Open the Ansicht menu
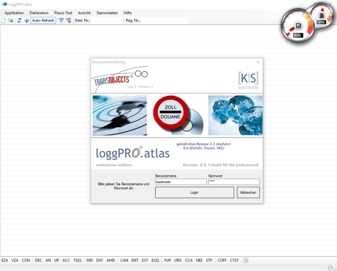This screenshot has width=337, height=271. [x=84, y=13]
